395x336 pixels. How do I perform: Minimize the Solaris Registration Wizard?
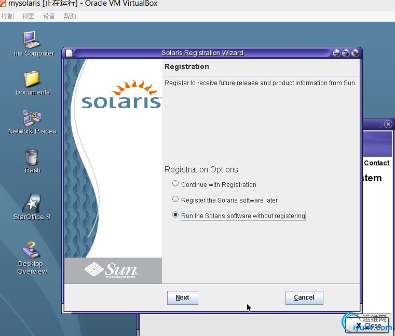click(336, 53)
